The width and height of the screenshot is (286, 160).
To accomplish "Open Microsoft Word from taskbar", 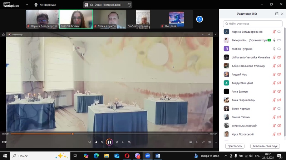I will [158, 156].
